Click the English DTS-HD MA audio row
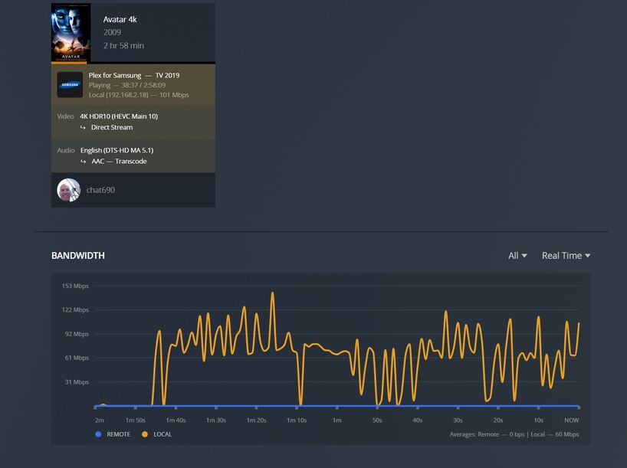This screenshot has height=468, width=627. point(133,155)
